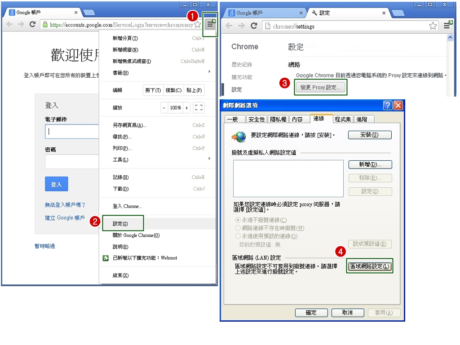Screen dimensions: 460x345
Task: Close Google 帳戶 tab in left window
Action: 75,13
